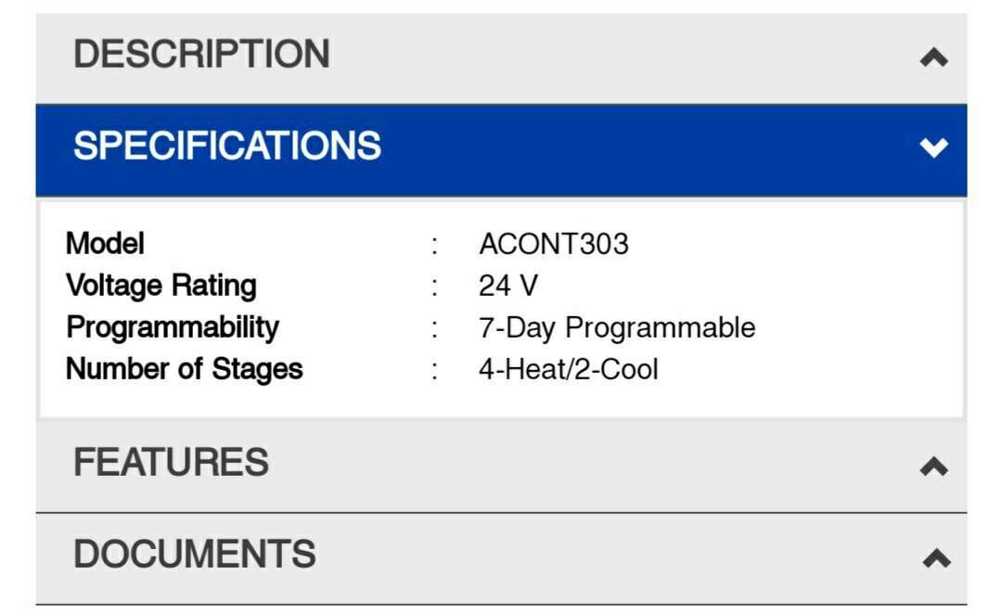
Task: Click the ACONT303 model value
Action: (x=554, y=244)
